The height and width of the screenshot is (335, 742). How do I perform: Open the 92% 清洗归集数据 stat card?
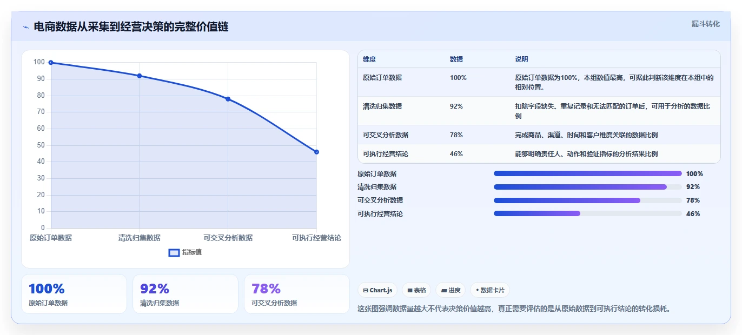tap(186, 294)
